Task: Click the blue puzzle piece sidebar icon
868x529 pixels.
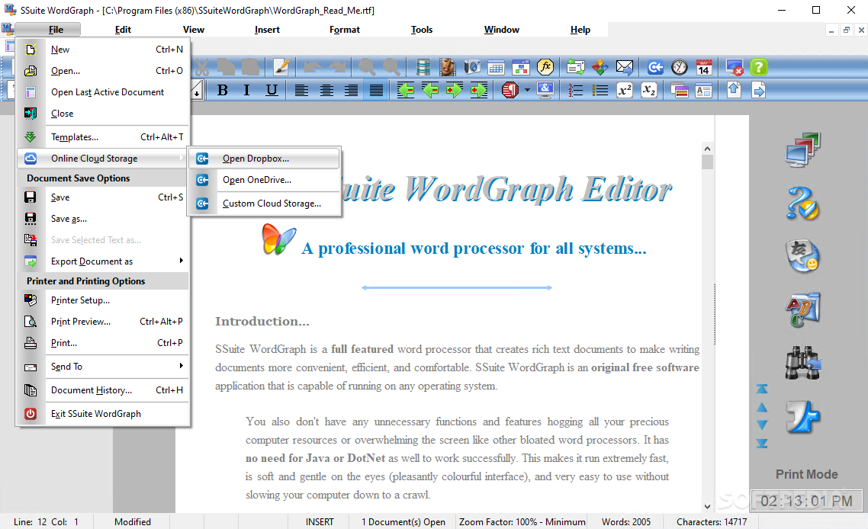Action: (x=802, y=416)
